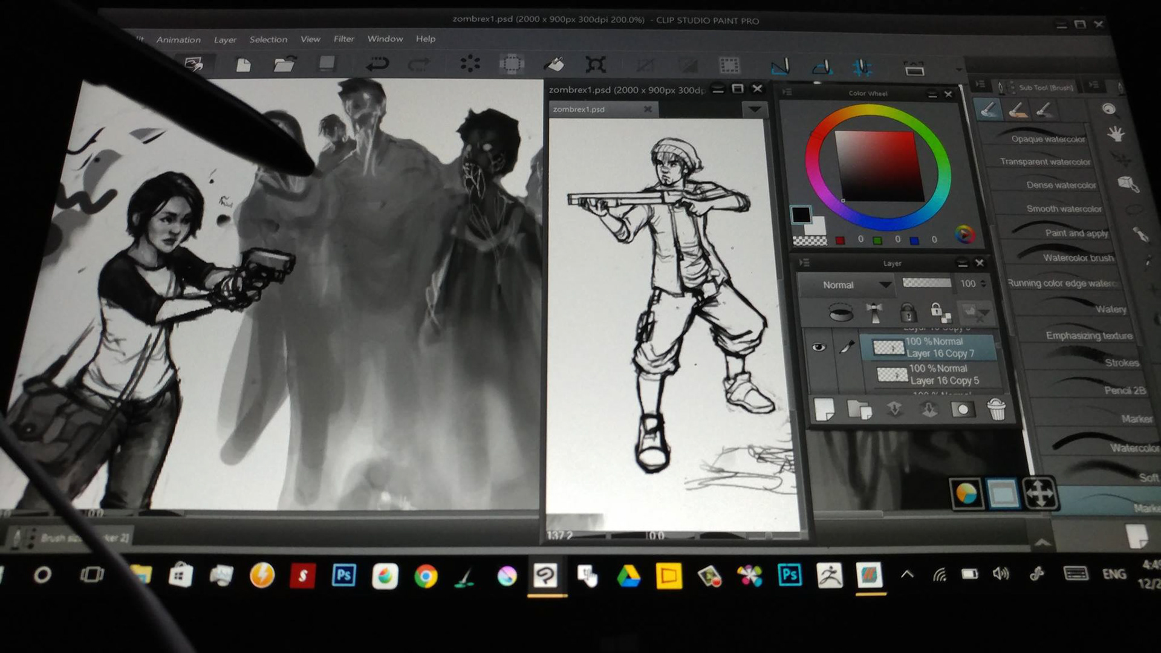1161x653 pixels.
Task: Expand the document tab list arrow
Action: [x=754, y=109]
